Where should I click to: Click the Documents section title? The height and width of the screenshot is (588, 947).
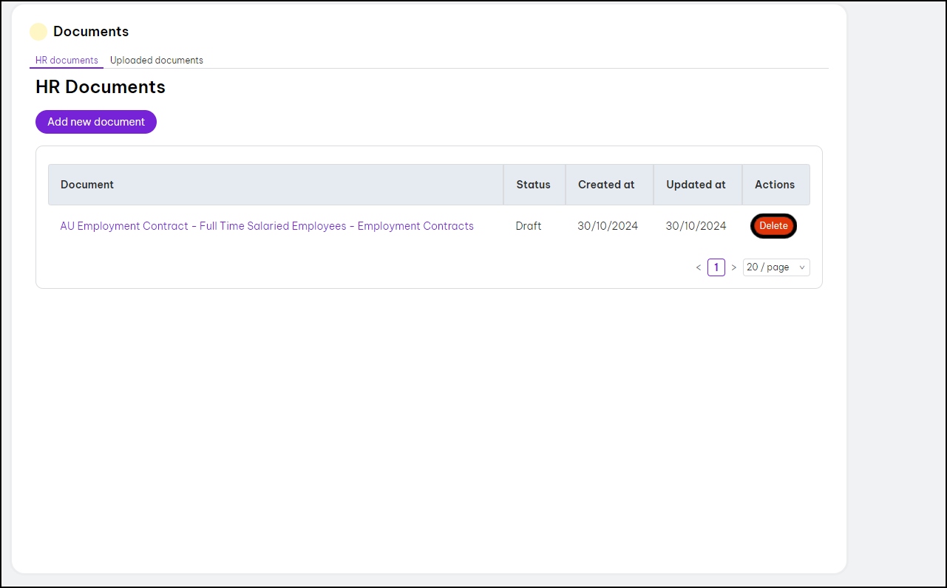tap(91, 32)
